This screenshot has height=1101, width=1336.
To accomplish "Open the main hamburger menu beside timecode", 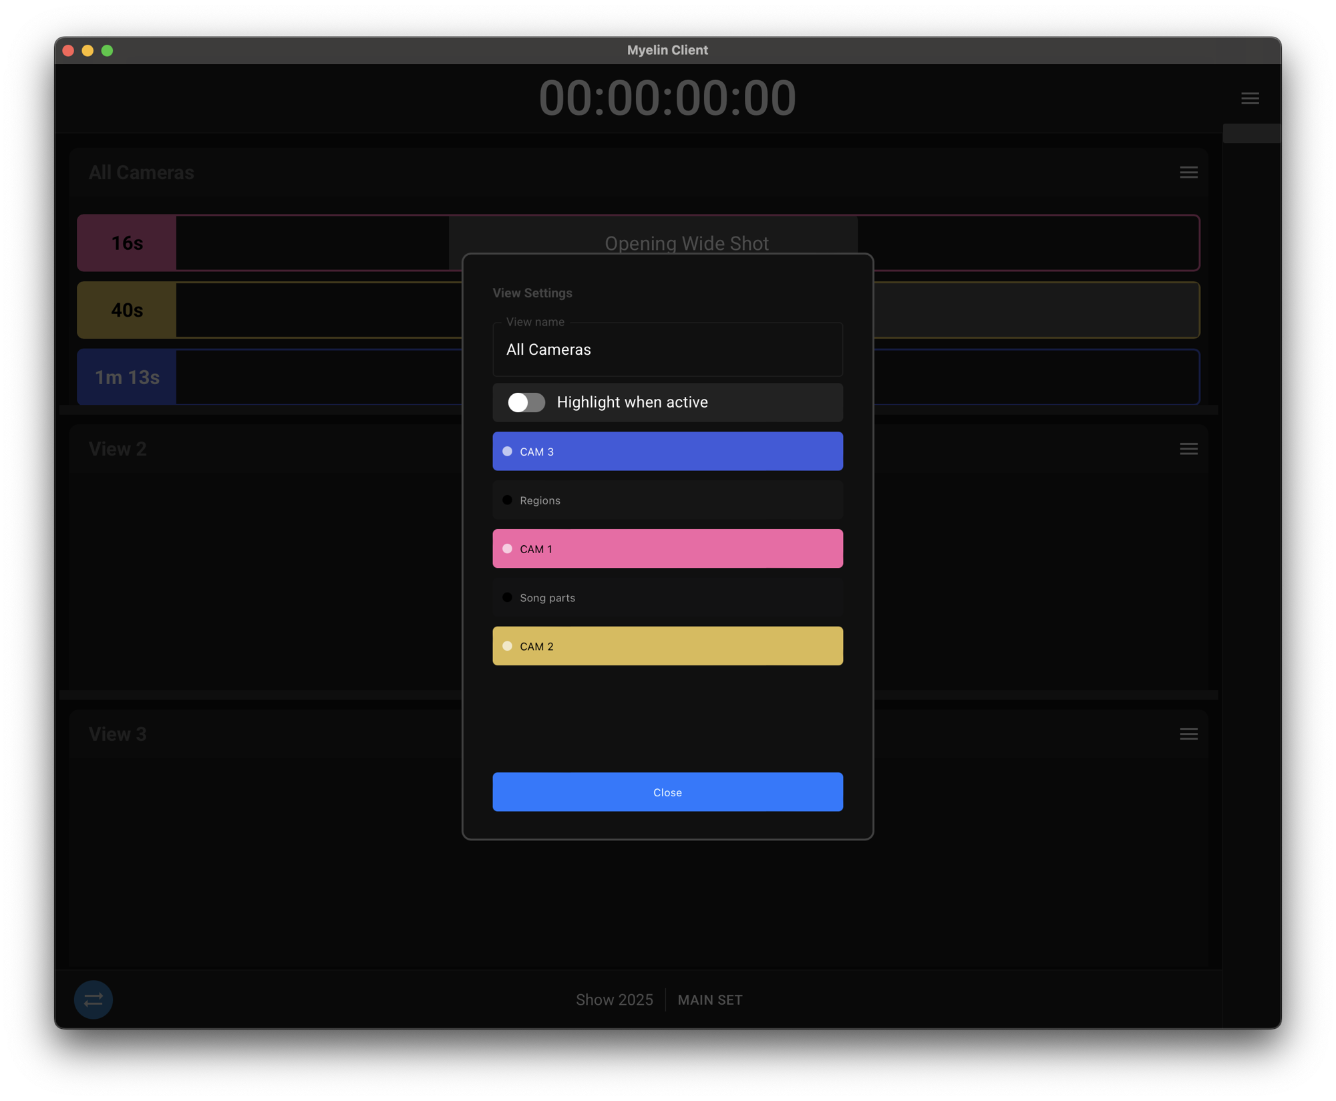I will tap(1250, 98).
